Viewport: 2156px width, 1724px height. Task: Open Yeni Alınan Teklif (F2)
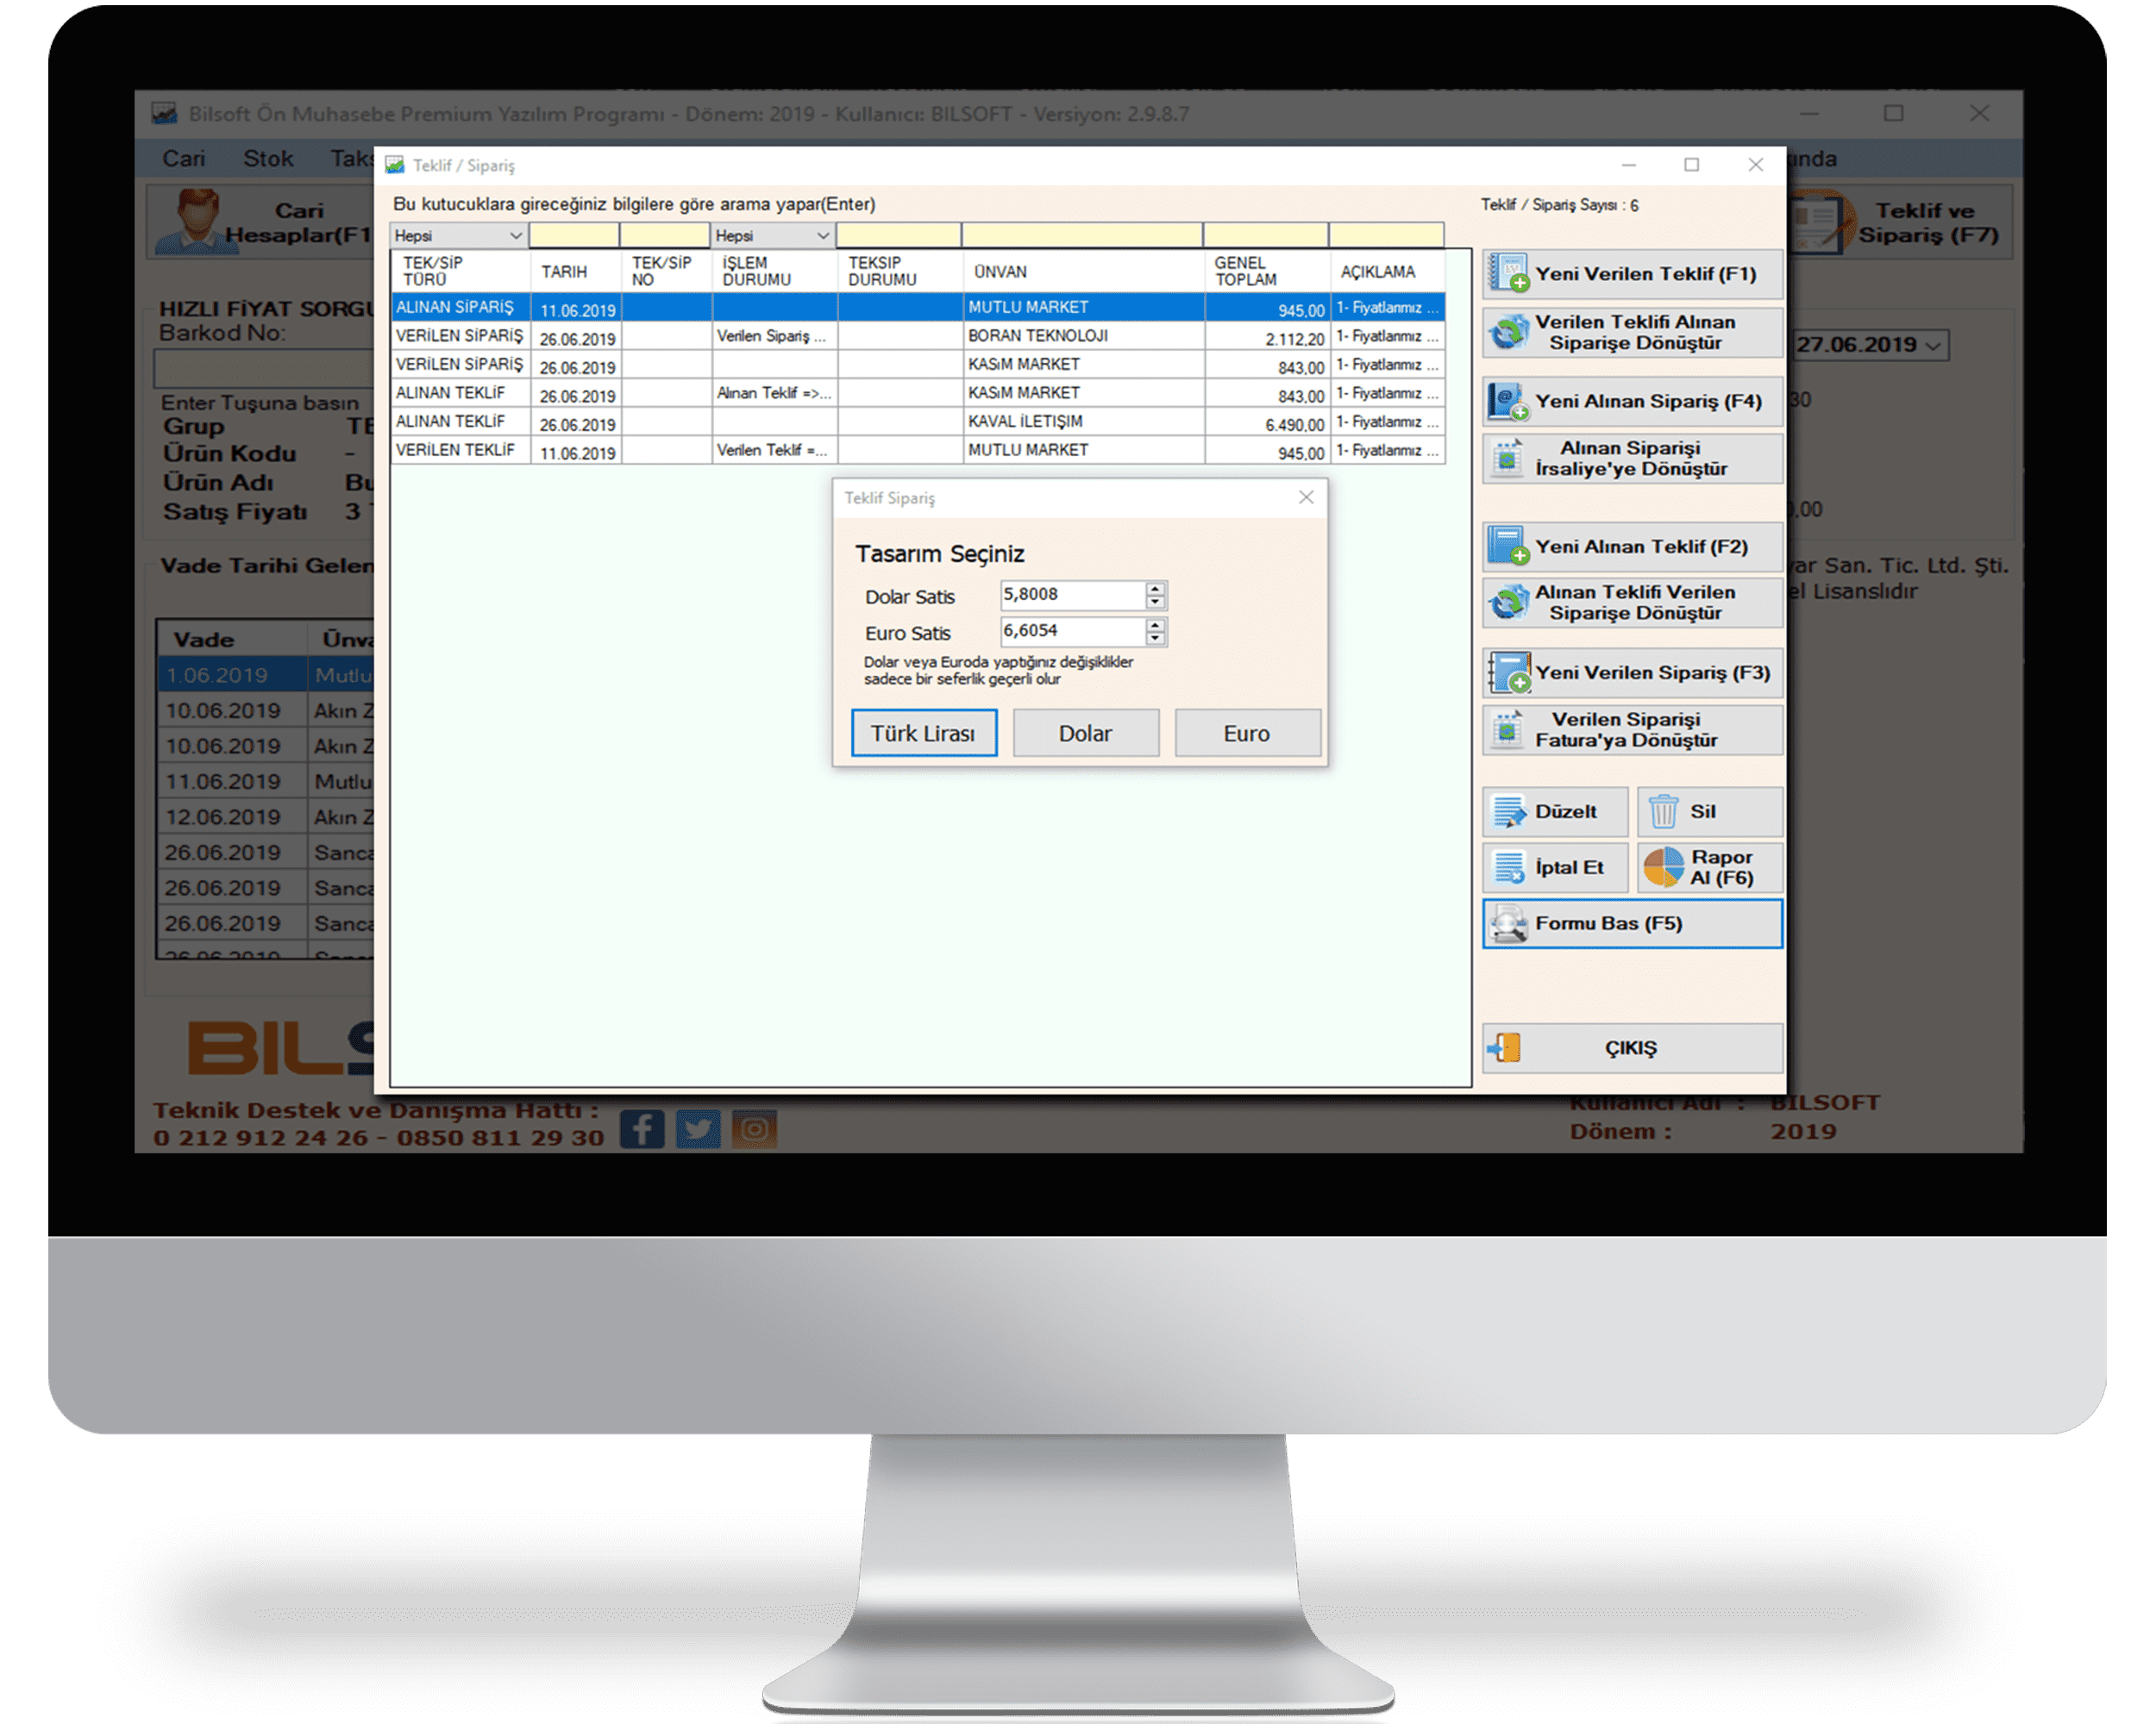[x=1631, y=547]
